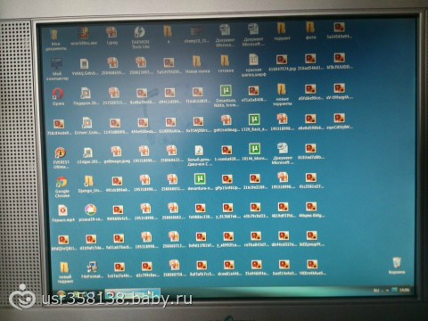Select the 1729_Back_a torrent file icon

(x=254, y=122)
